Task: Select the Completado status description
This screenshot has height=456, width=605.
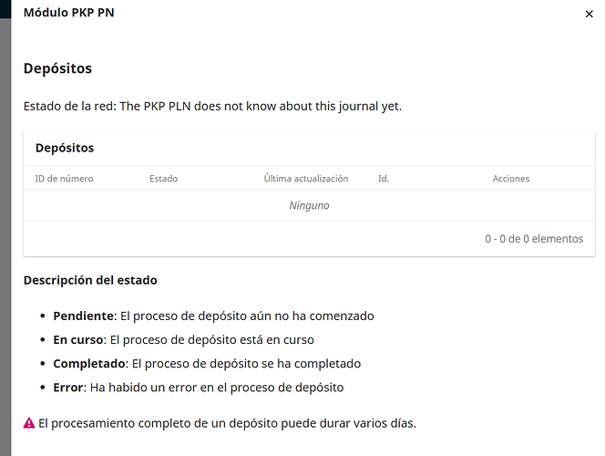Action: [x=207, y=363]
